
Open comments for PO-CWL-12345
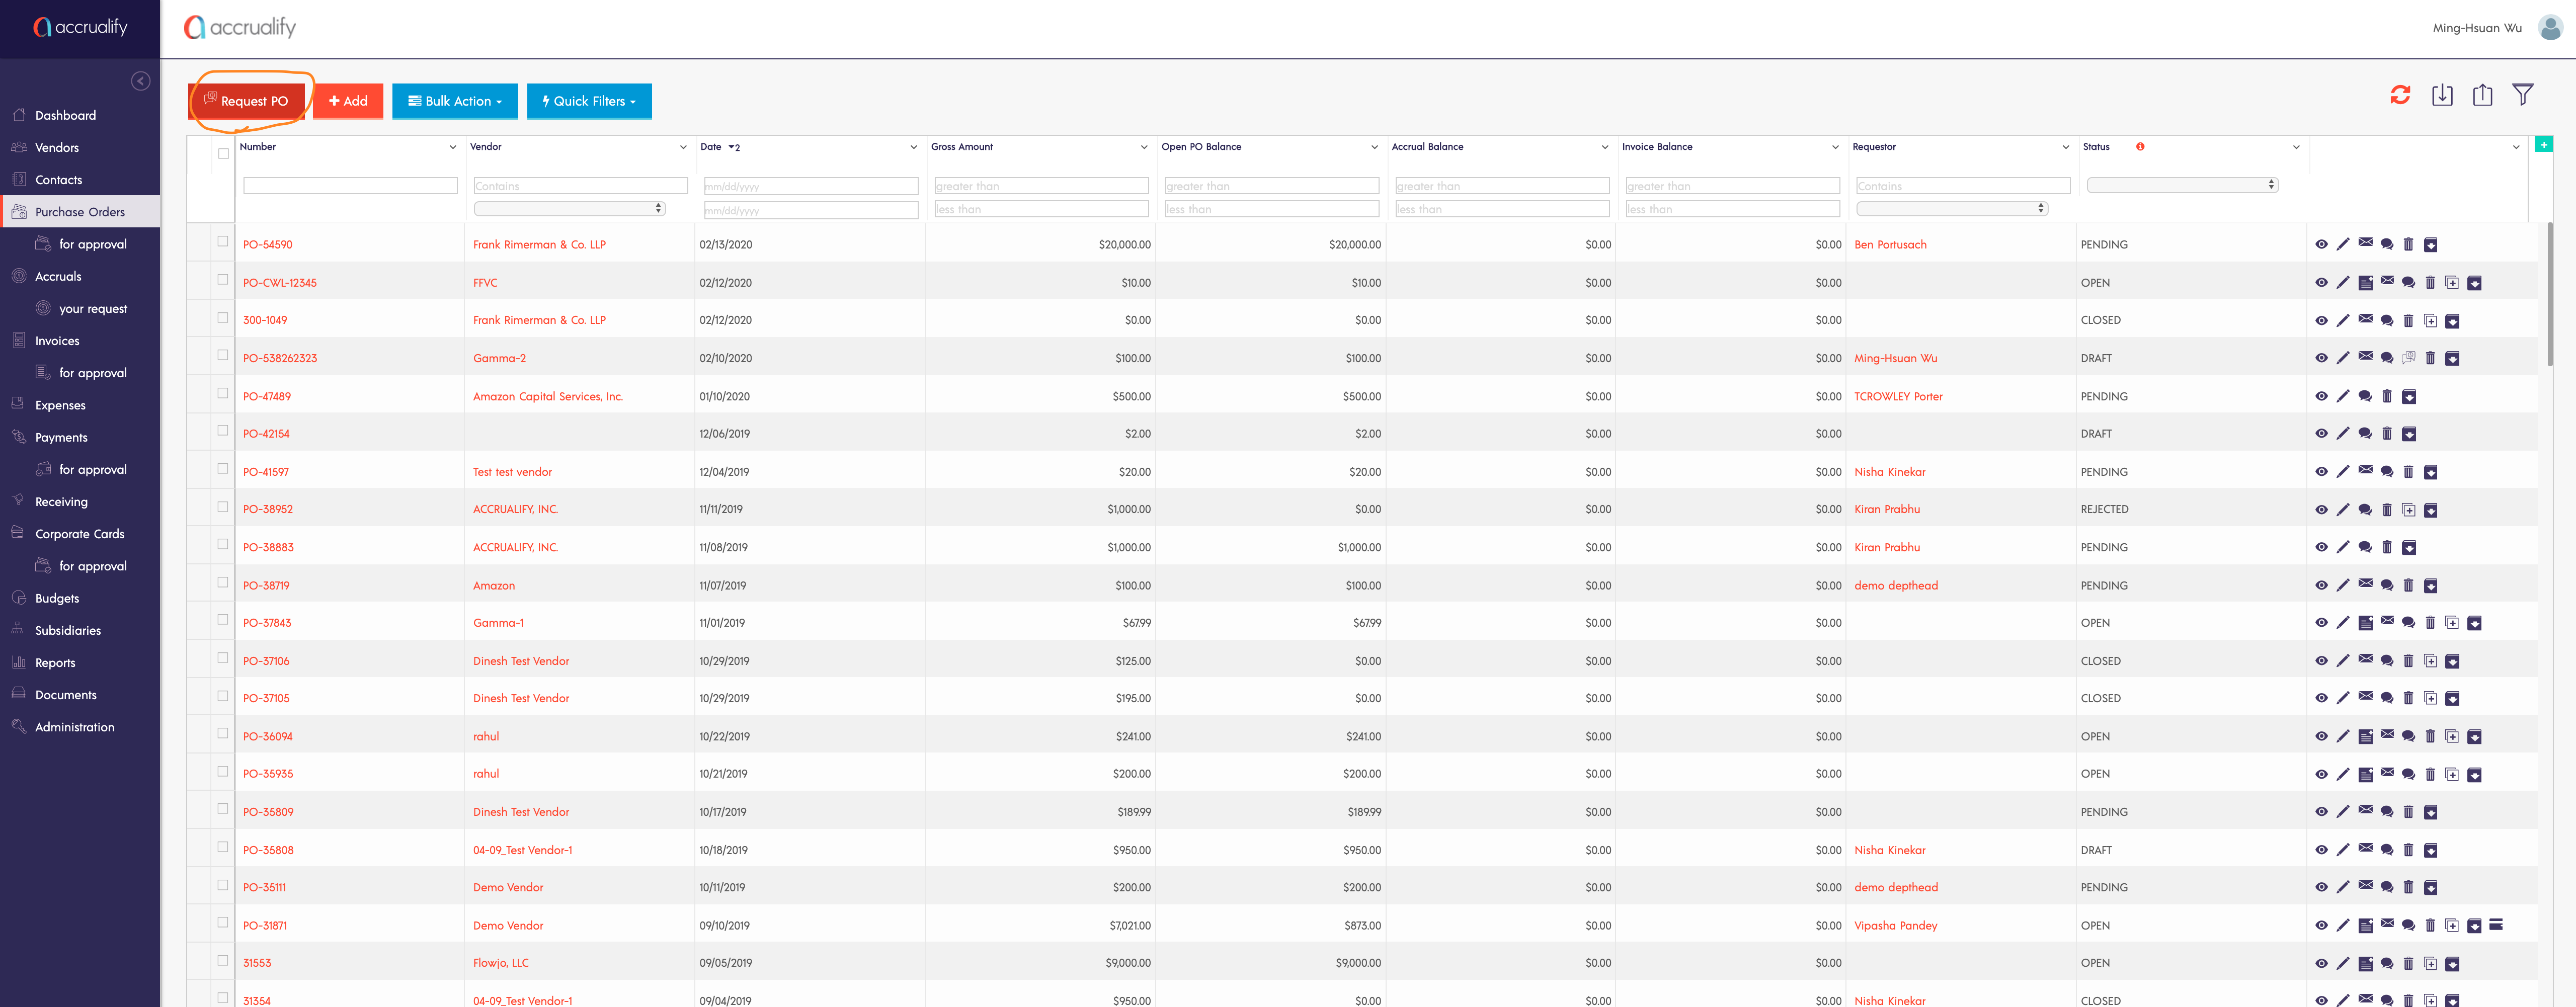[2408, 283]
